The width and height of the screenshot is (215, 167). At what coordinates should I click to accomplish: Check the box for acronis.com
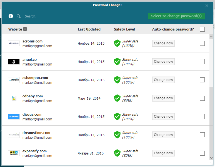click(x=202, y=43)
